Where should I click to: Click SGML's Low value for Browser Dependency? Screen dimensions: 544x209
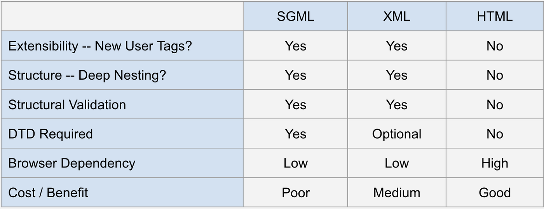296,163
